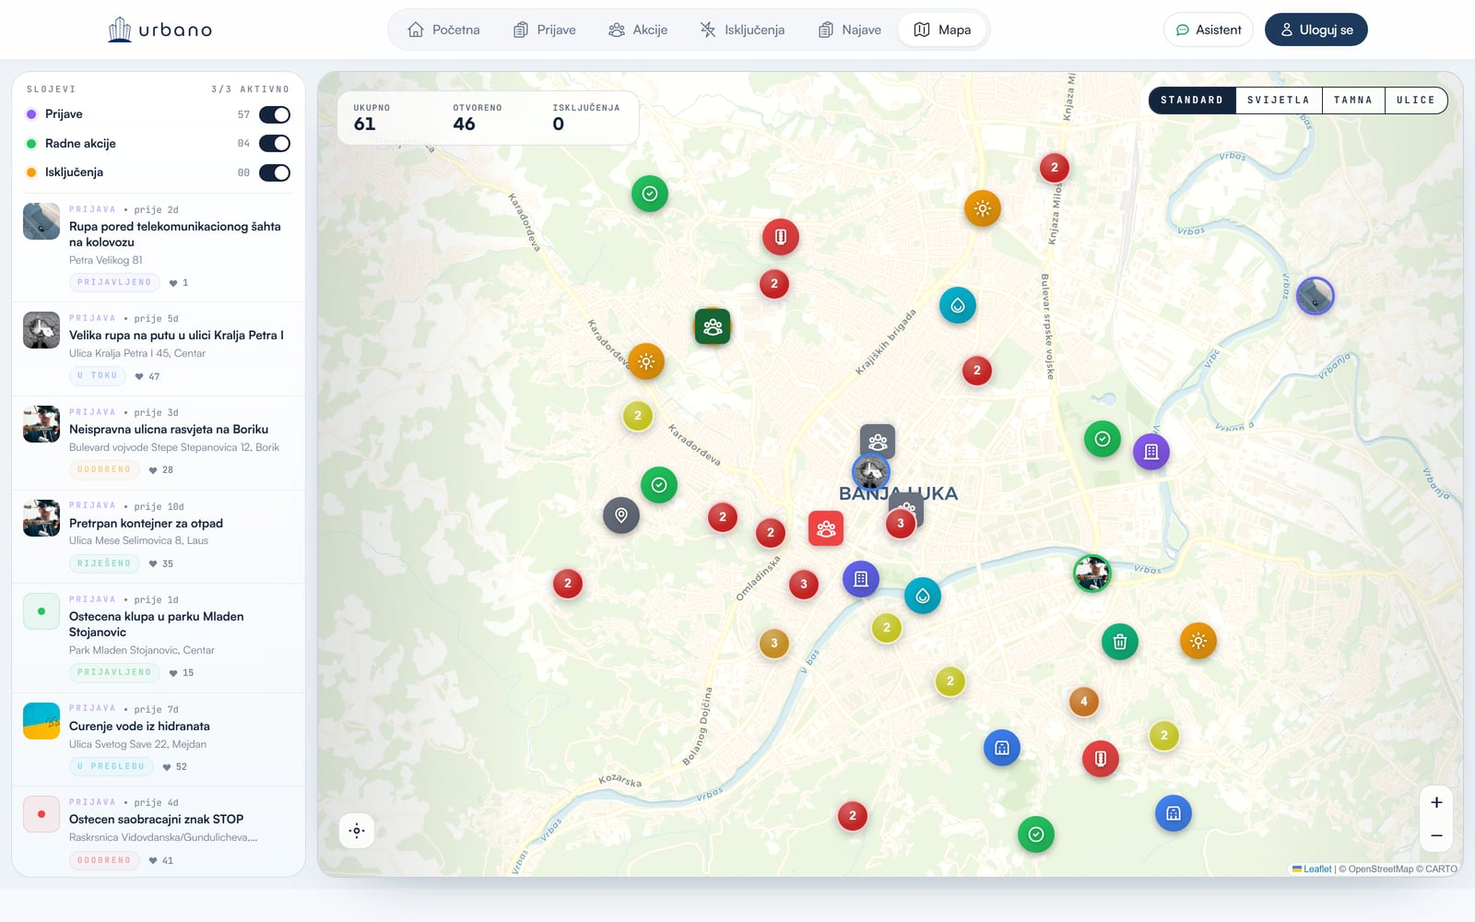Open report about hole near telecom shaft
Screen dimensions: 1475x922
pos(159,247)
